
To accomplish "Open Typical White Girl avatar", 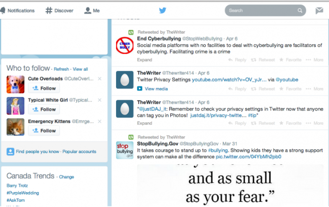I will click(16, 106).
